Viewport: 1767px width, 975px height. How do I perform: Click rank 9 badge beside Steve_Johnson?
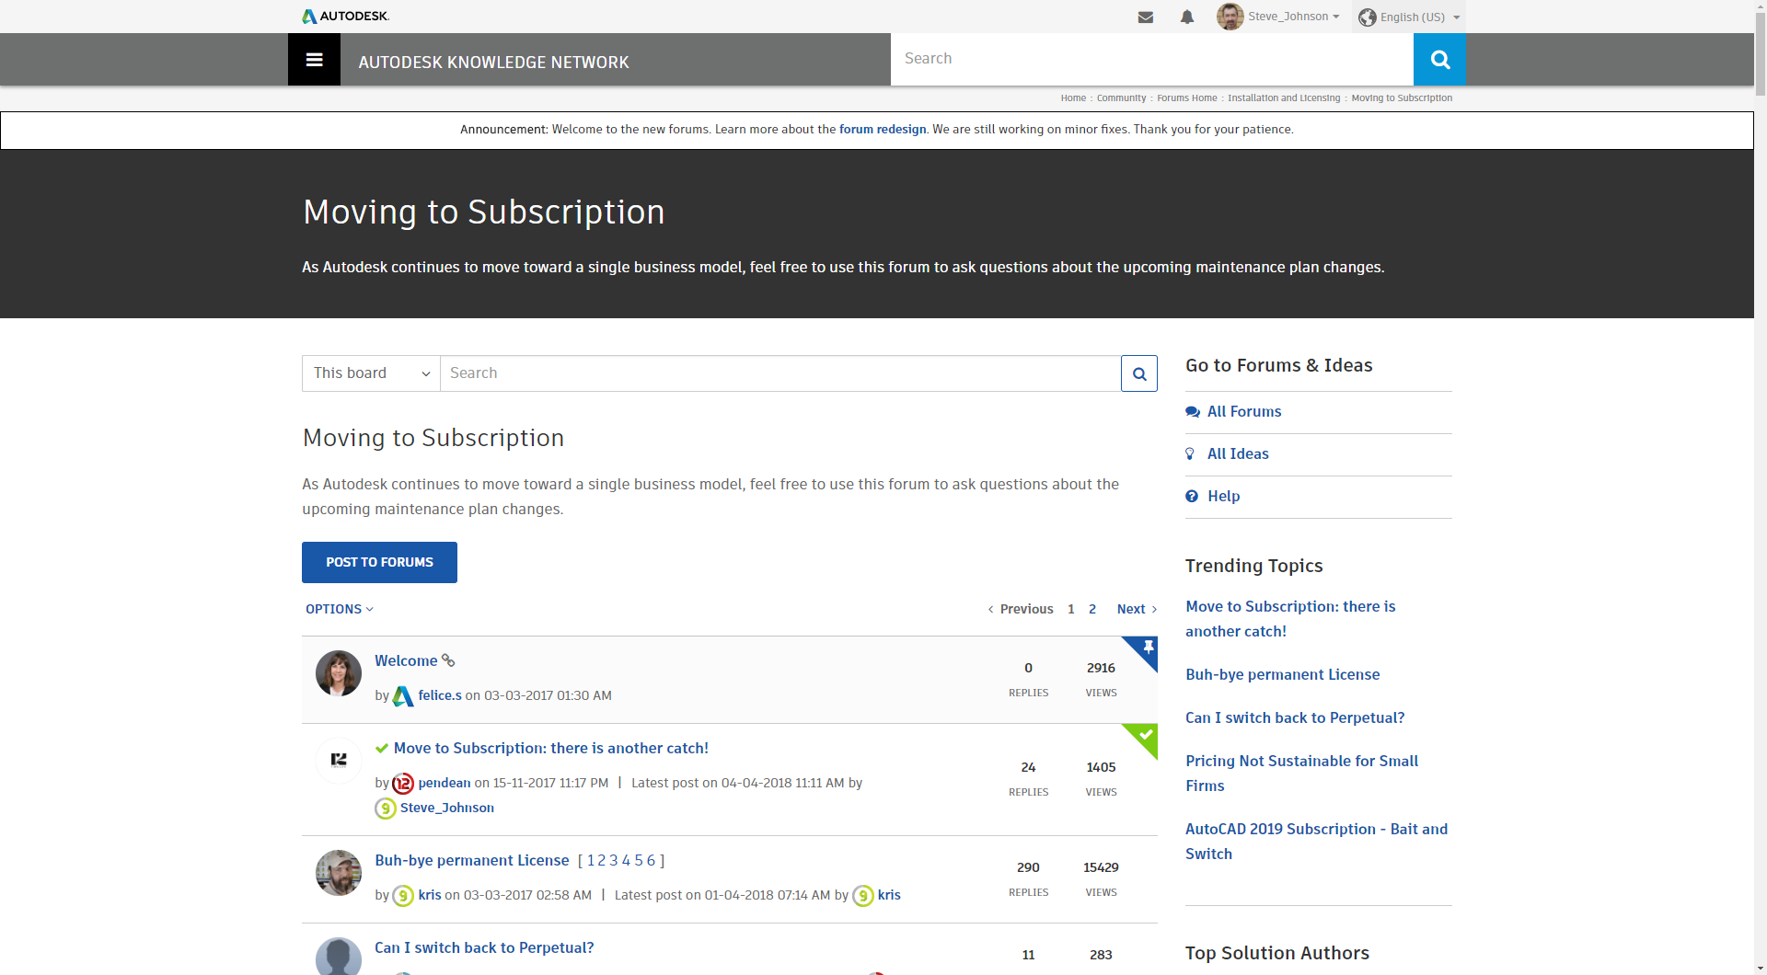(386, 809)
